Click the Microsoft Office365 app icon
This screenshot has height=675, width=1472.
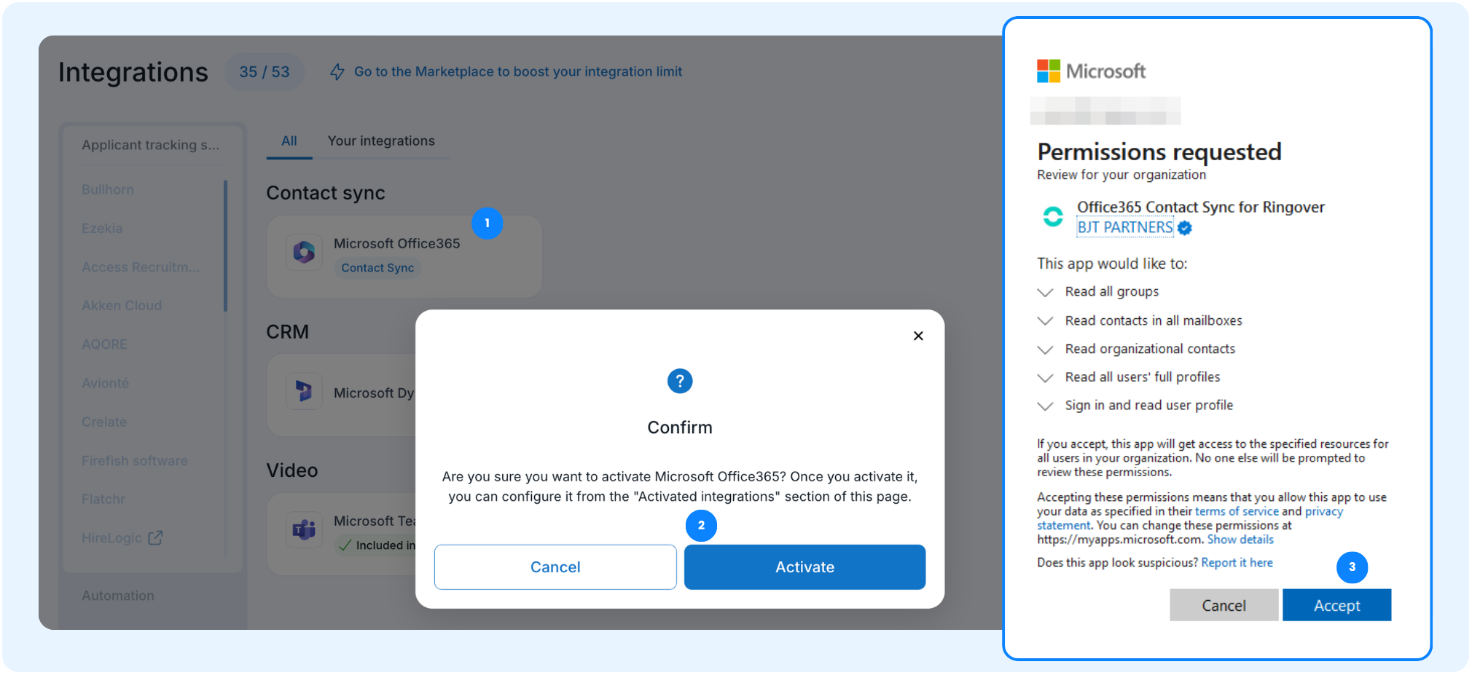pos(304,253)
